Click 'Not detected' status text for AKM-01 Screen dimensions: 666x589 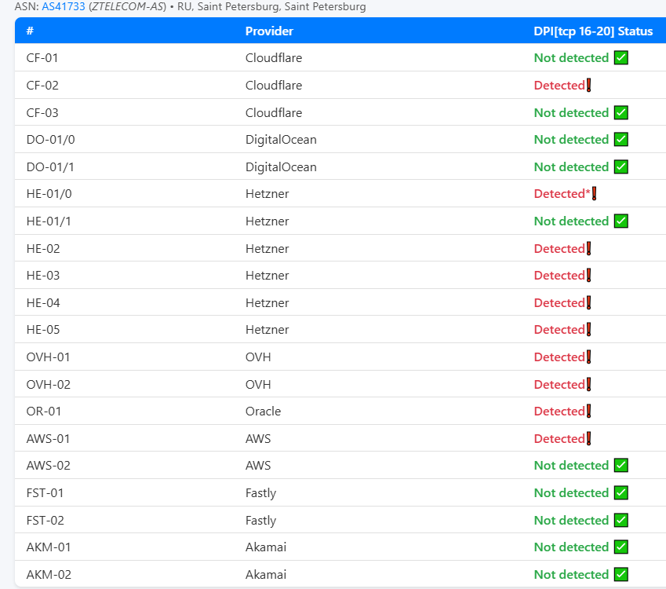click(x=571, y=547)
